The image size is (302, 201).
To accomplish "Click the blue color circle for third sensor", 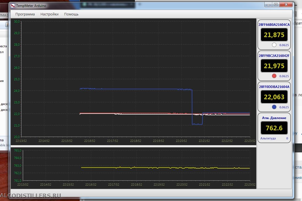I will point(274,107).
